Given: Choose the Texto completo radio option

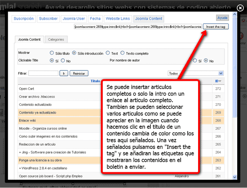Looking at the screenshot, I should [x=123, y=53].
